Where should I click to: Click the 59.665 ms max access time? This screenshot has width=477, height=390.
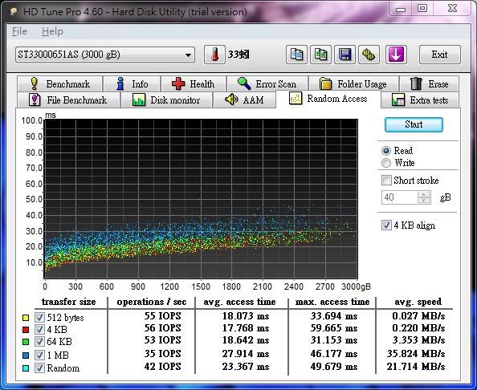[334, 328]
